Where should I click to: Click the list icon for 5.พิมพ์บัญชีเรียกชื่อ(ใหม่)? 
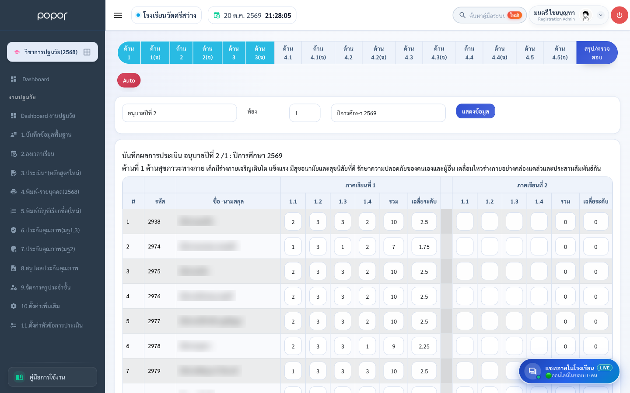14,211
